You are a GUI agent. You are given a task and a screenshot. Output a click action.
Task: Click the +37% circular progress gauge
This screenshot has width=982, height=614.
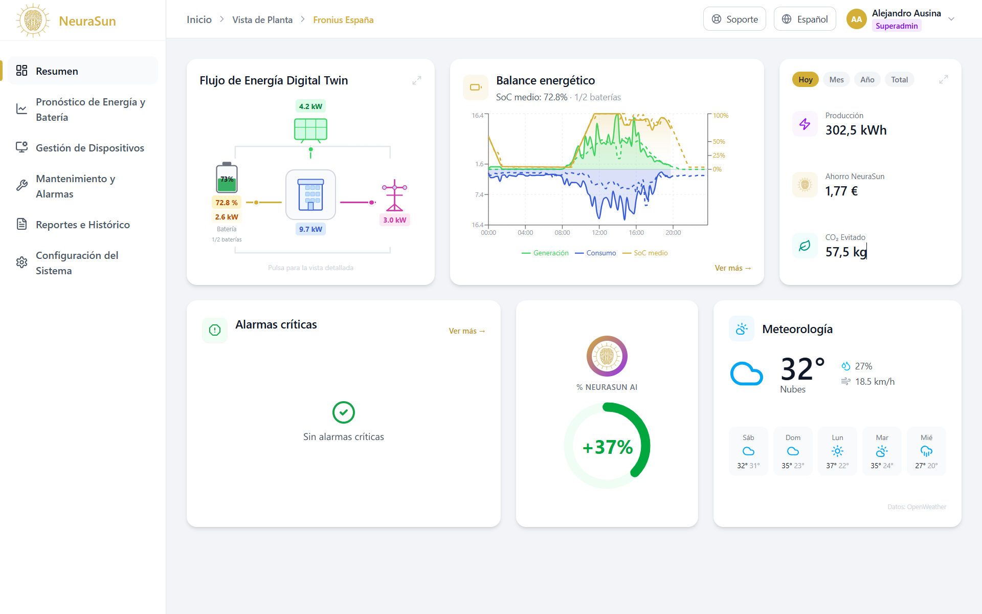tap(607, 446)
